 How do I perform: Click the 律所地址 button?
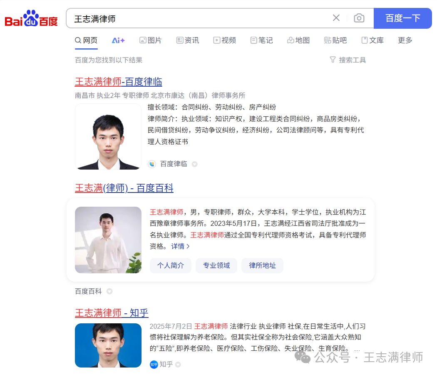[262, 265]
